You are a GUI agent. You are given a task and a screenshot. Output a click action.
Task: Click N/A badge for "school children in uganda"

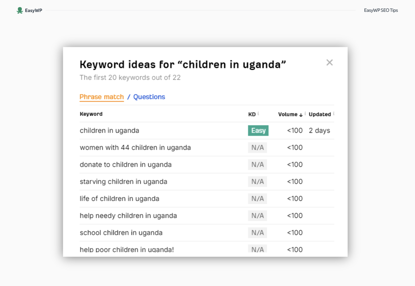click(257, 233)
